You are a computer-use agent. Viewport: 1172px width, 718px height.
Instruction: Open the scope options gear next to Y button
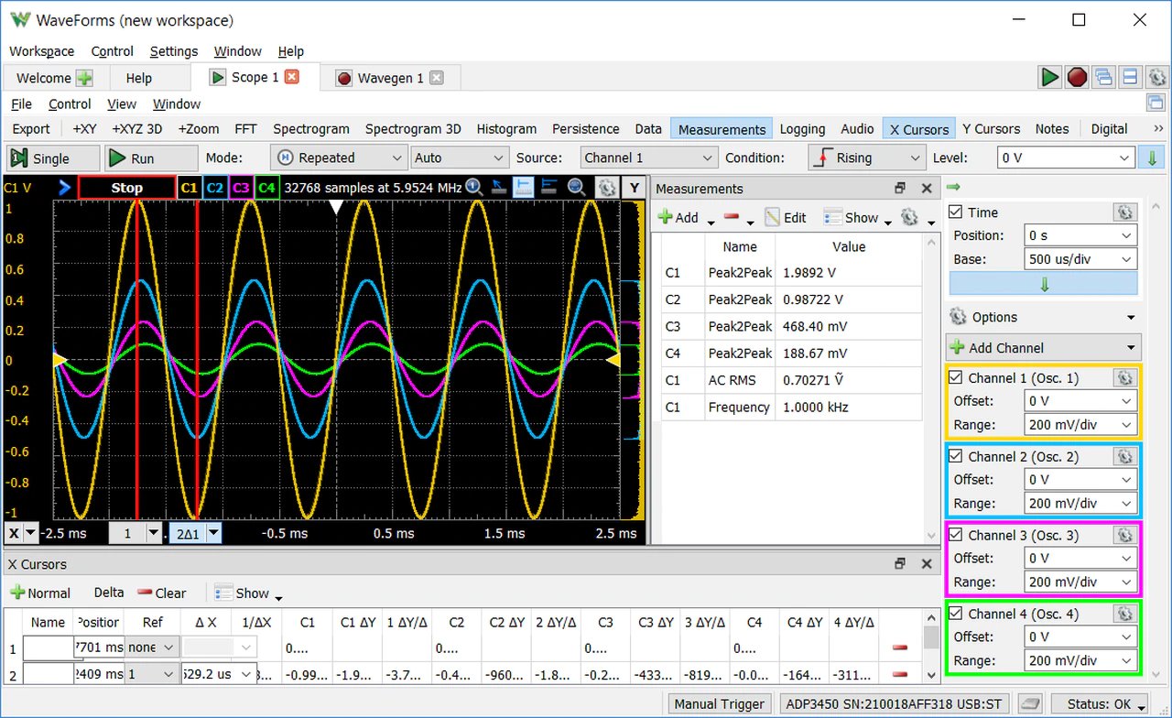[x=607, y=188]
